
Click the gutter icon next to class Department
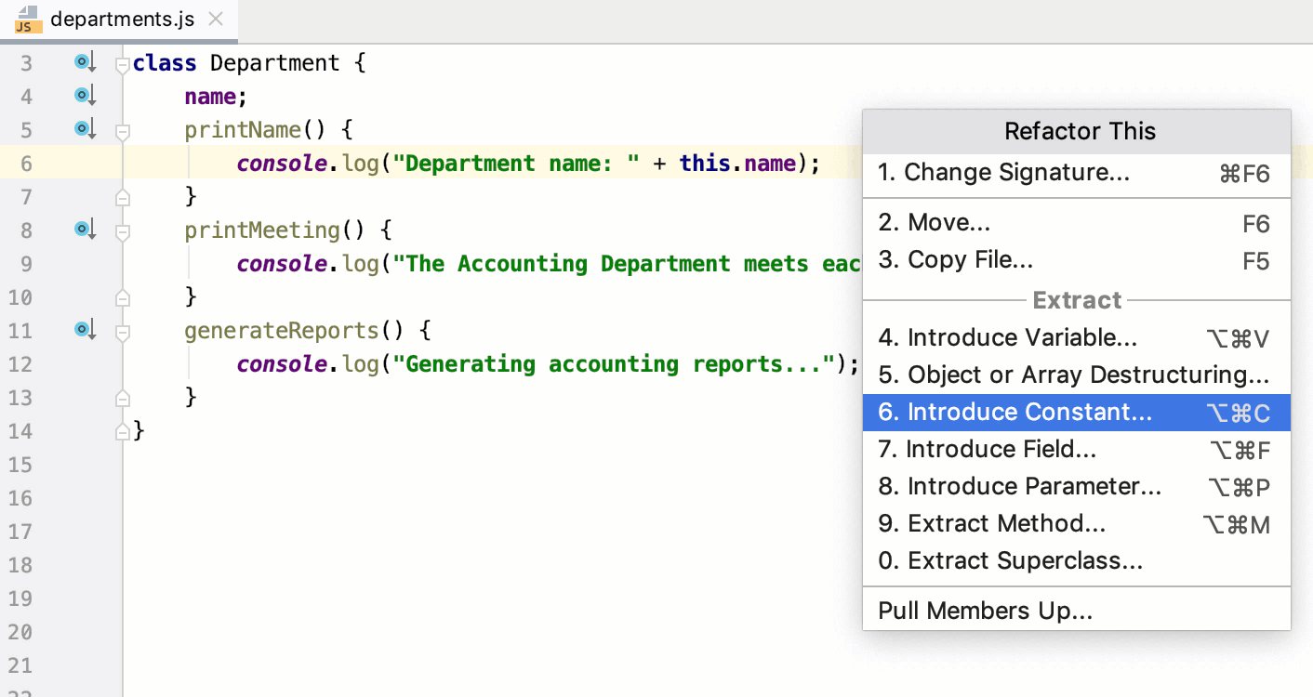84,61
